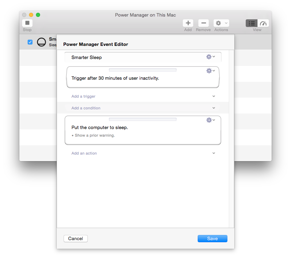
Task: Select the 30 minutes inactivity trigger text
Action: click(115, 78)
